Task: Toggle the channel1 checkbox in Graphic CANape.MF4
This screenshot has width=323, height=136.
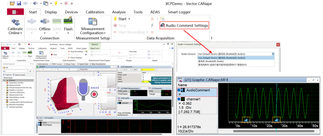Action: tap(179, 99)
